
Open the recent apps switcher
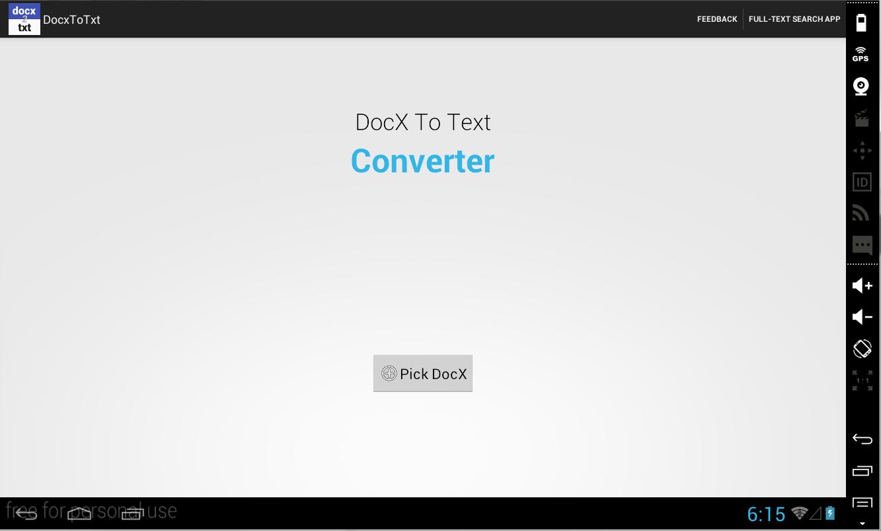coord(862,472)
